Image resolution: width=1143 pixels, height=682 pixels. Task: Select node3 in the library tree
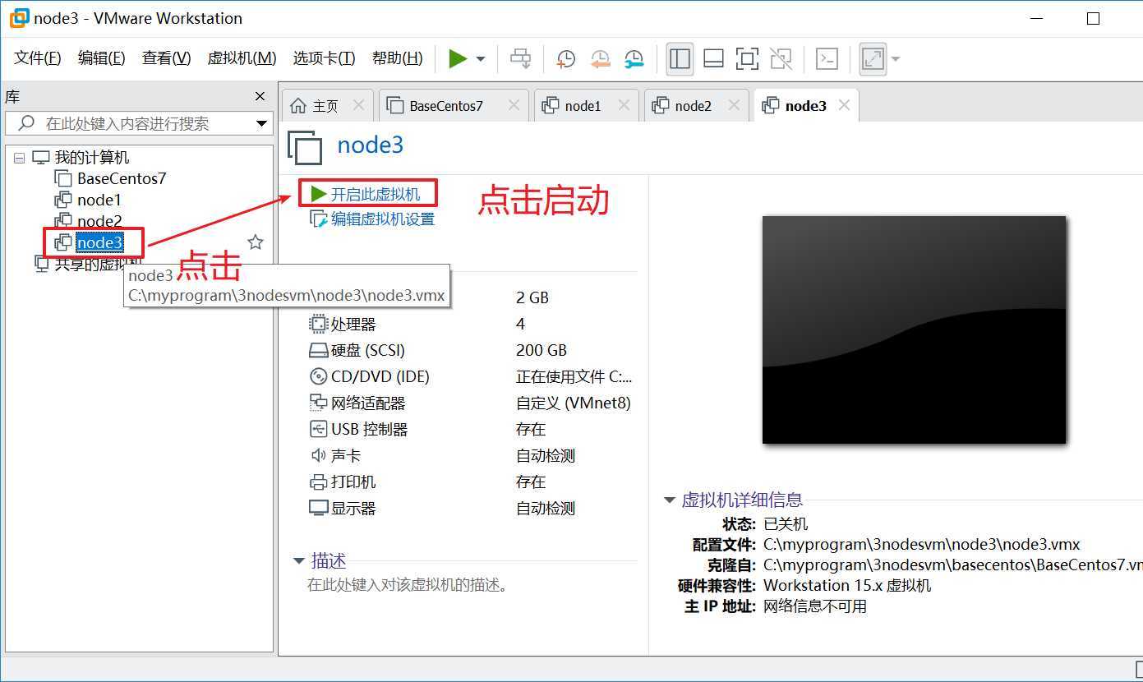point(99,242)
